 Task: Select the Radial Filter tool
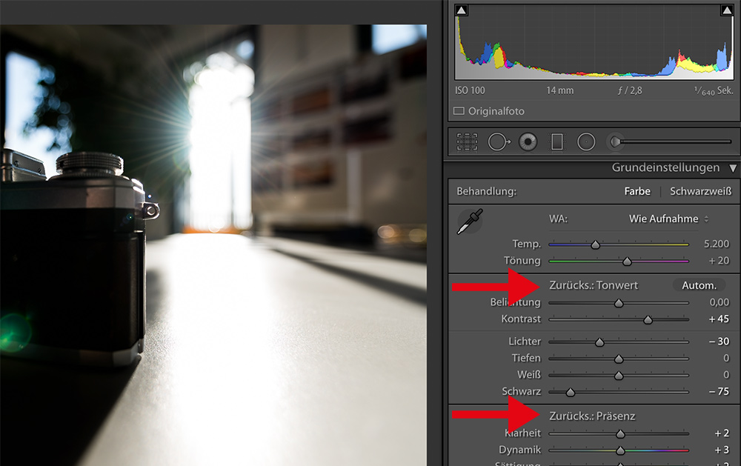586,142
